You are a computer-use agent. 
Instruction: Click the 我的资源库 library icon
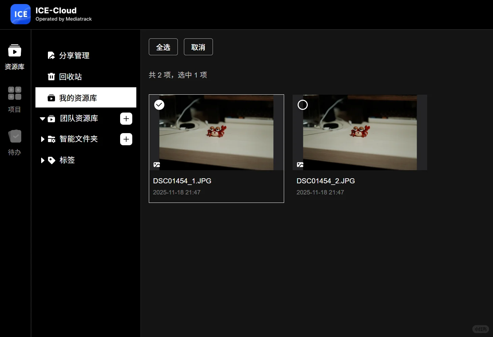(x=51, y=98)
